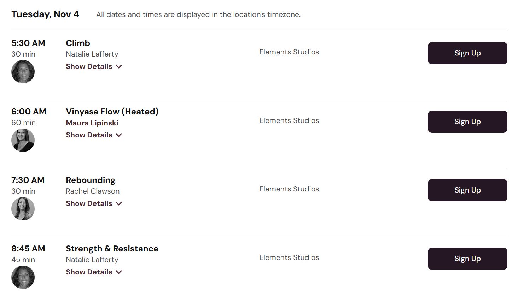
Task: Open instructor Maura Lipinski's profile link
Action: click(x=92, y=123)
